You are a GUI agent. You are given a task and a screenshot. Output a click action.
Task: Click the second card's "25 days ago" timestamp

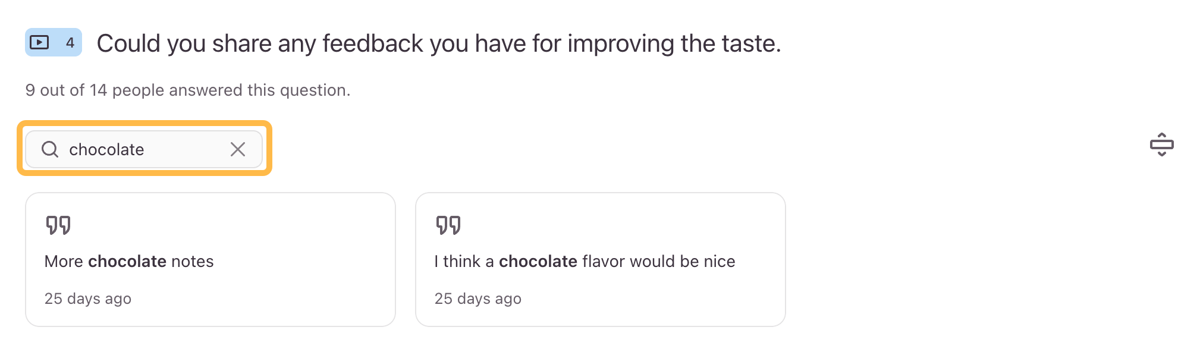pyautogui.click(x=478, y=298)
